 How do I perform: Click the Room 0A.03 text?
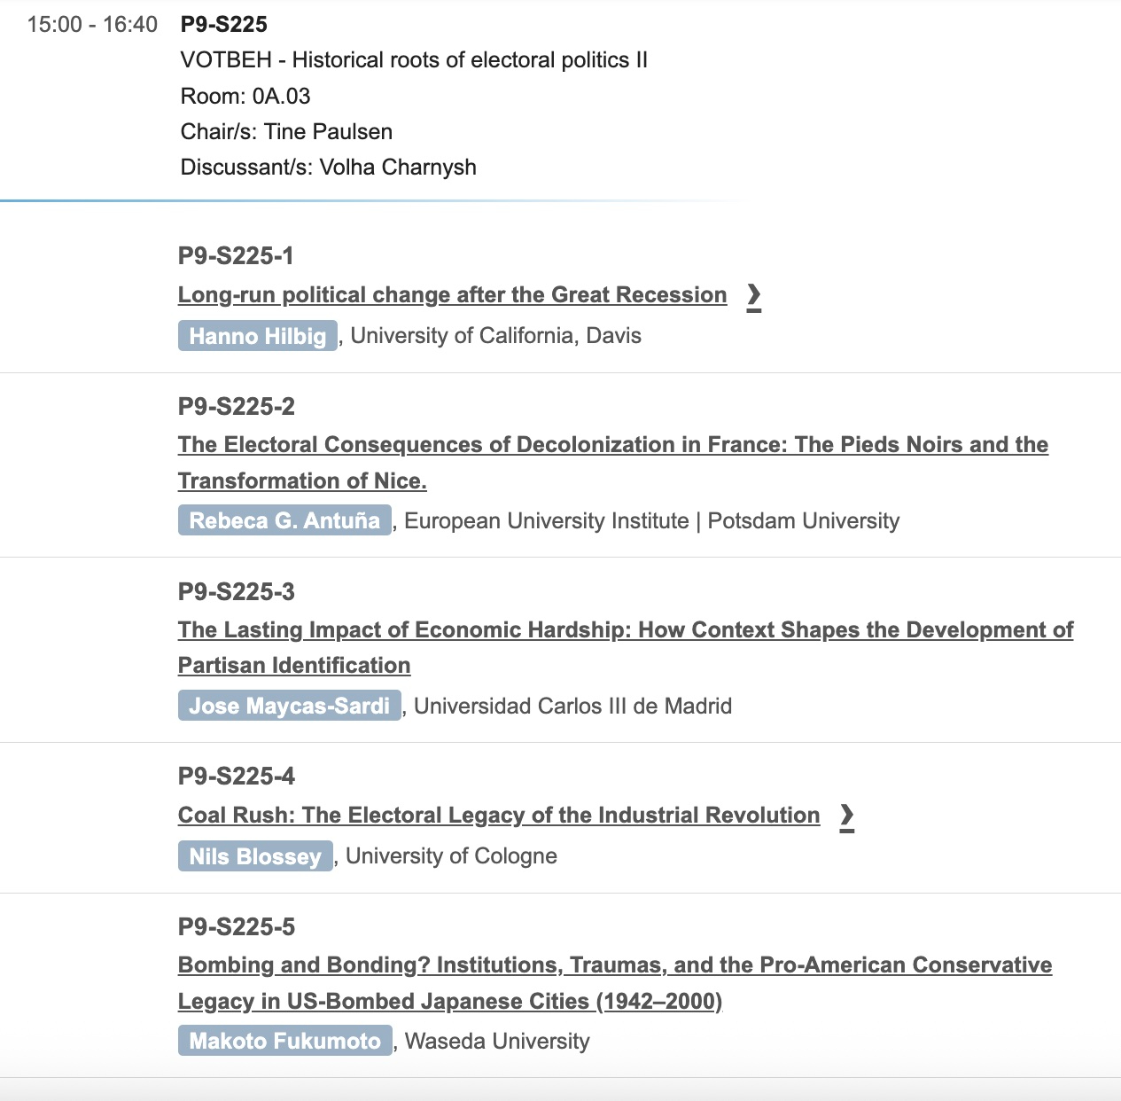[x=245, y=96]
